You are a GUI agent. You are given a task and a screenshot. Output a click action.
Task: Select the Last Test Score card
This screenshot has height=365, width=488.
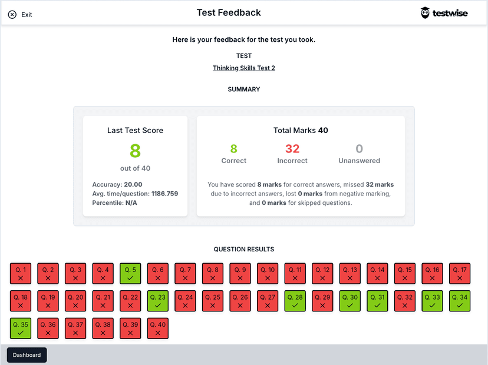pos(135,165)
